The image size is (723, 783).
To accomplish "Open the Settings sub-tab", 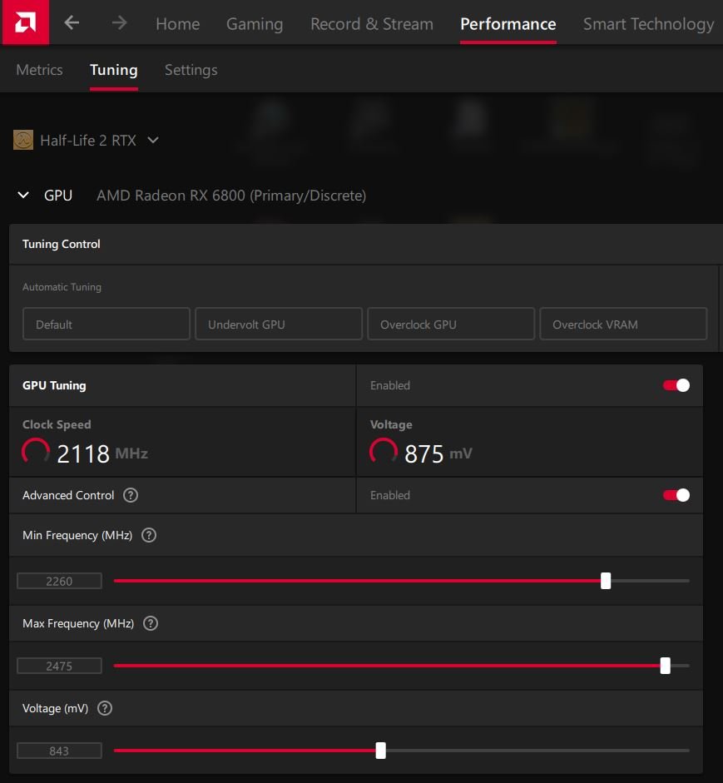I will coord(191,69).
